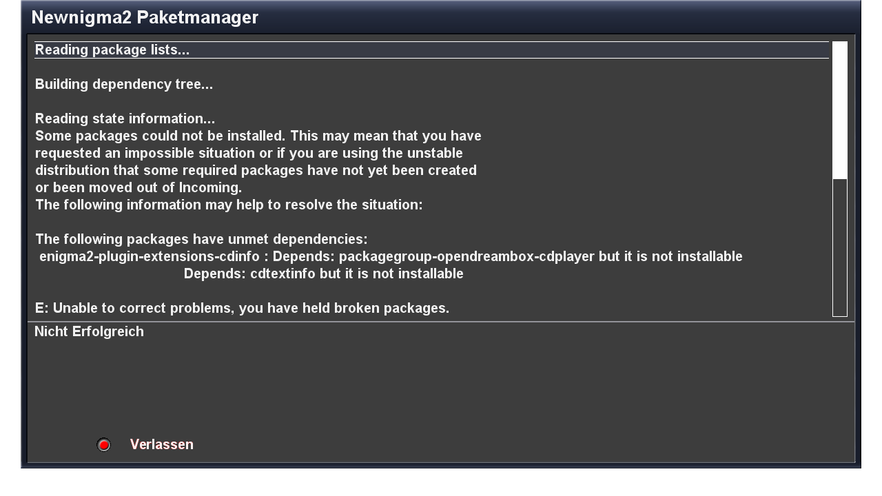Select the 'Reading state information...' line
Screen dimensions: 882x496
125,119
